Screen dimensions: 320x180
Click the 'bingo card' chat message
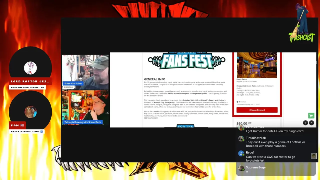(275, 131)
